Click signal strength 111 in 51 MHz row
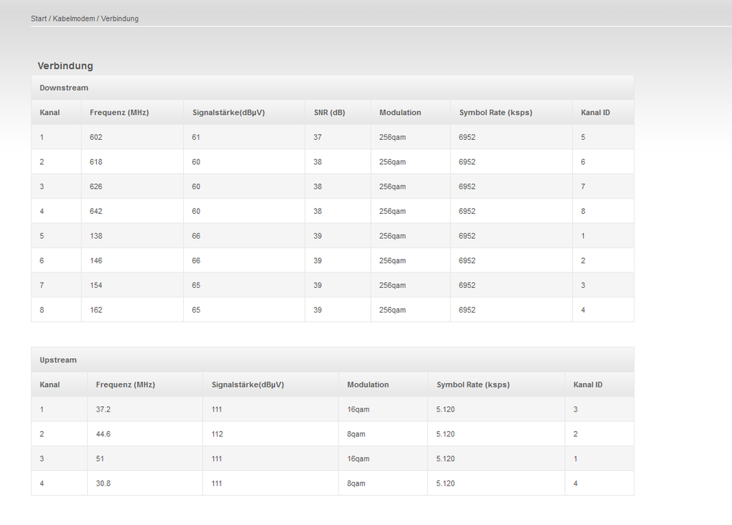Screen dimensions: 732x525 pos(217,458)
